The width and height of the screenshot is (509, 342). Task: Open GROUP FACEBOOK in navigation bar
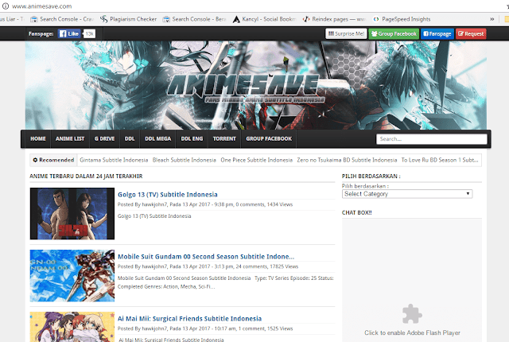(269, 139)
